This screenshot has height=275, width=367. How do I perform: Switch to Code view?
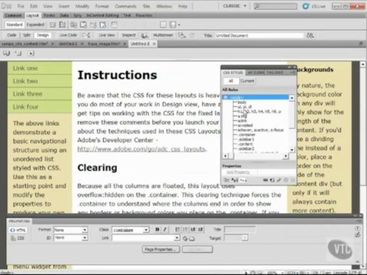pos(11,35)
